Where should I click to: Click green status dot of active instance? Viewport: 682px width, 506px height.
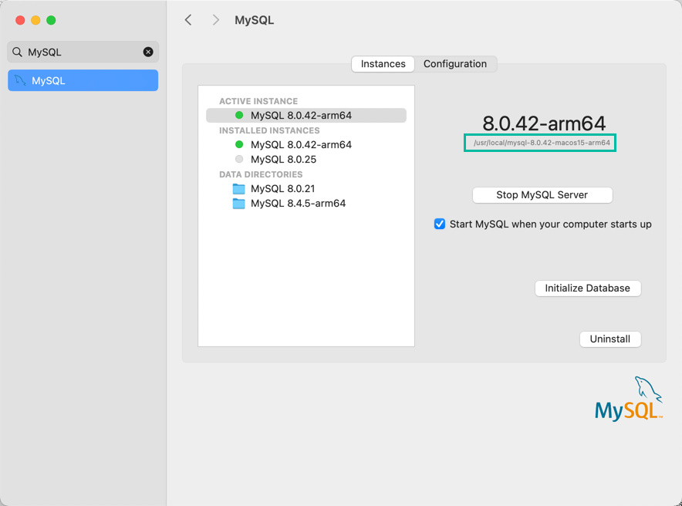pos(239,116)
